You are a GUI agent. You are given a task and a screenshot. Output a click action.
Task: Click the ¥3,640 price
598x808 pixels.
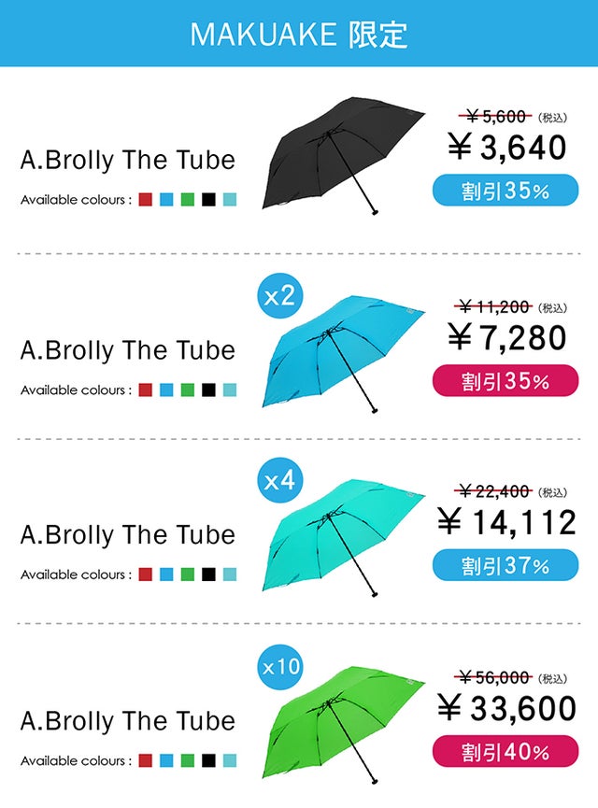click(x=505, y=147)
